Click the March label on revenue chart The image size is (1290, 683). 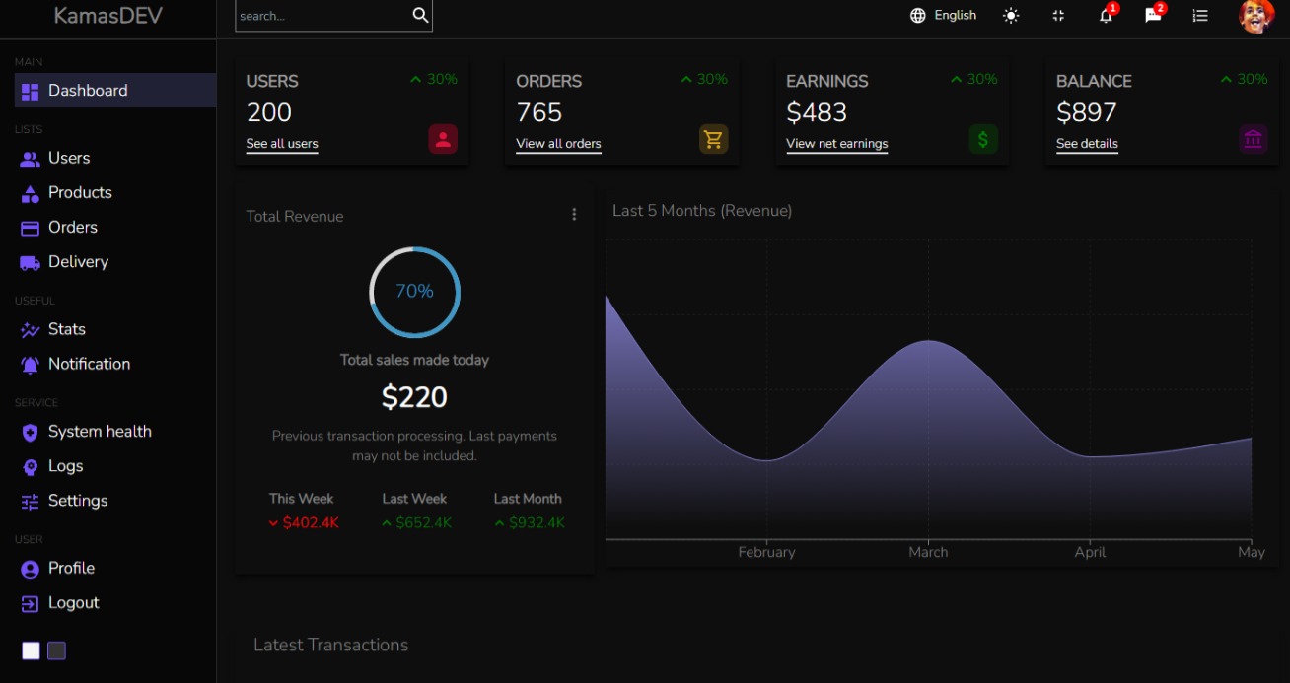coord(928,553)
